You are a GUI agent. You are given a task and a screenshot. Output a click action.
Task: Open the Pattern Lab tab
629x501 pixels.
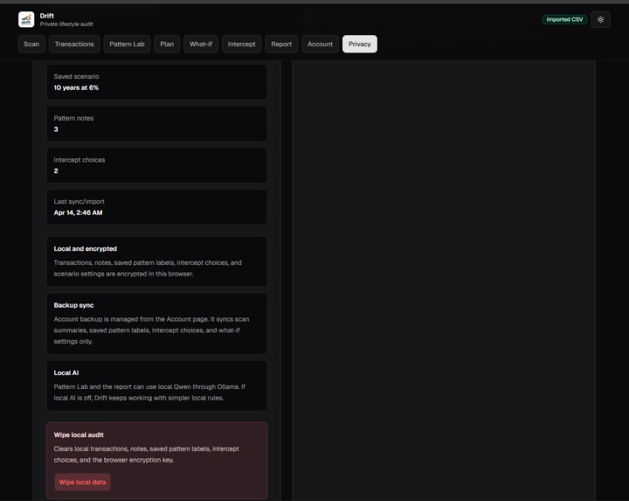click(127, 45)
